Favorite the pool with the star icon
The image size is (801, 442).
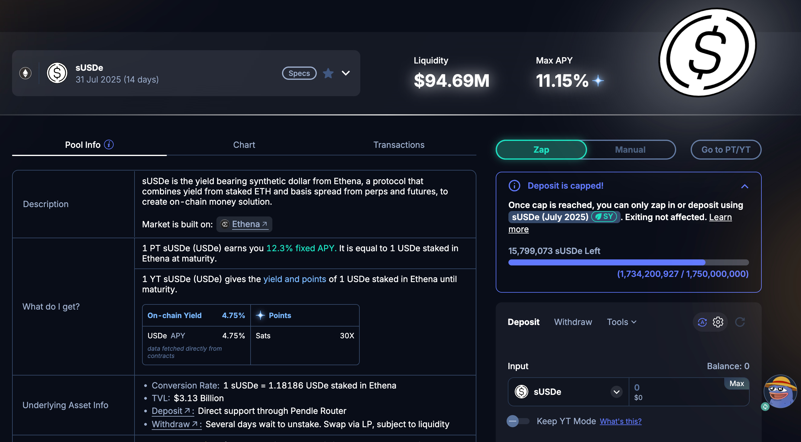click(x=328, y=73)
